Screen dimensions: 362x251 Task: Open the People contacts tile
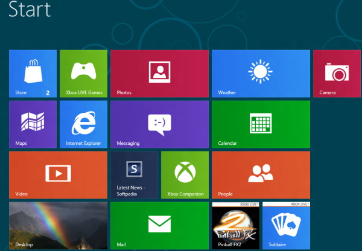tap(260, 174)
